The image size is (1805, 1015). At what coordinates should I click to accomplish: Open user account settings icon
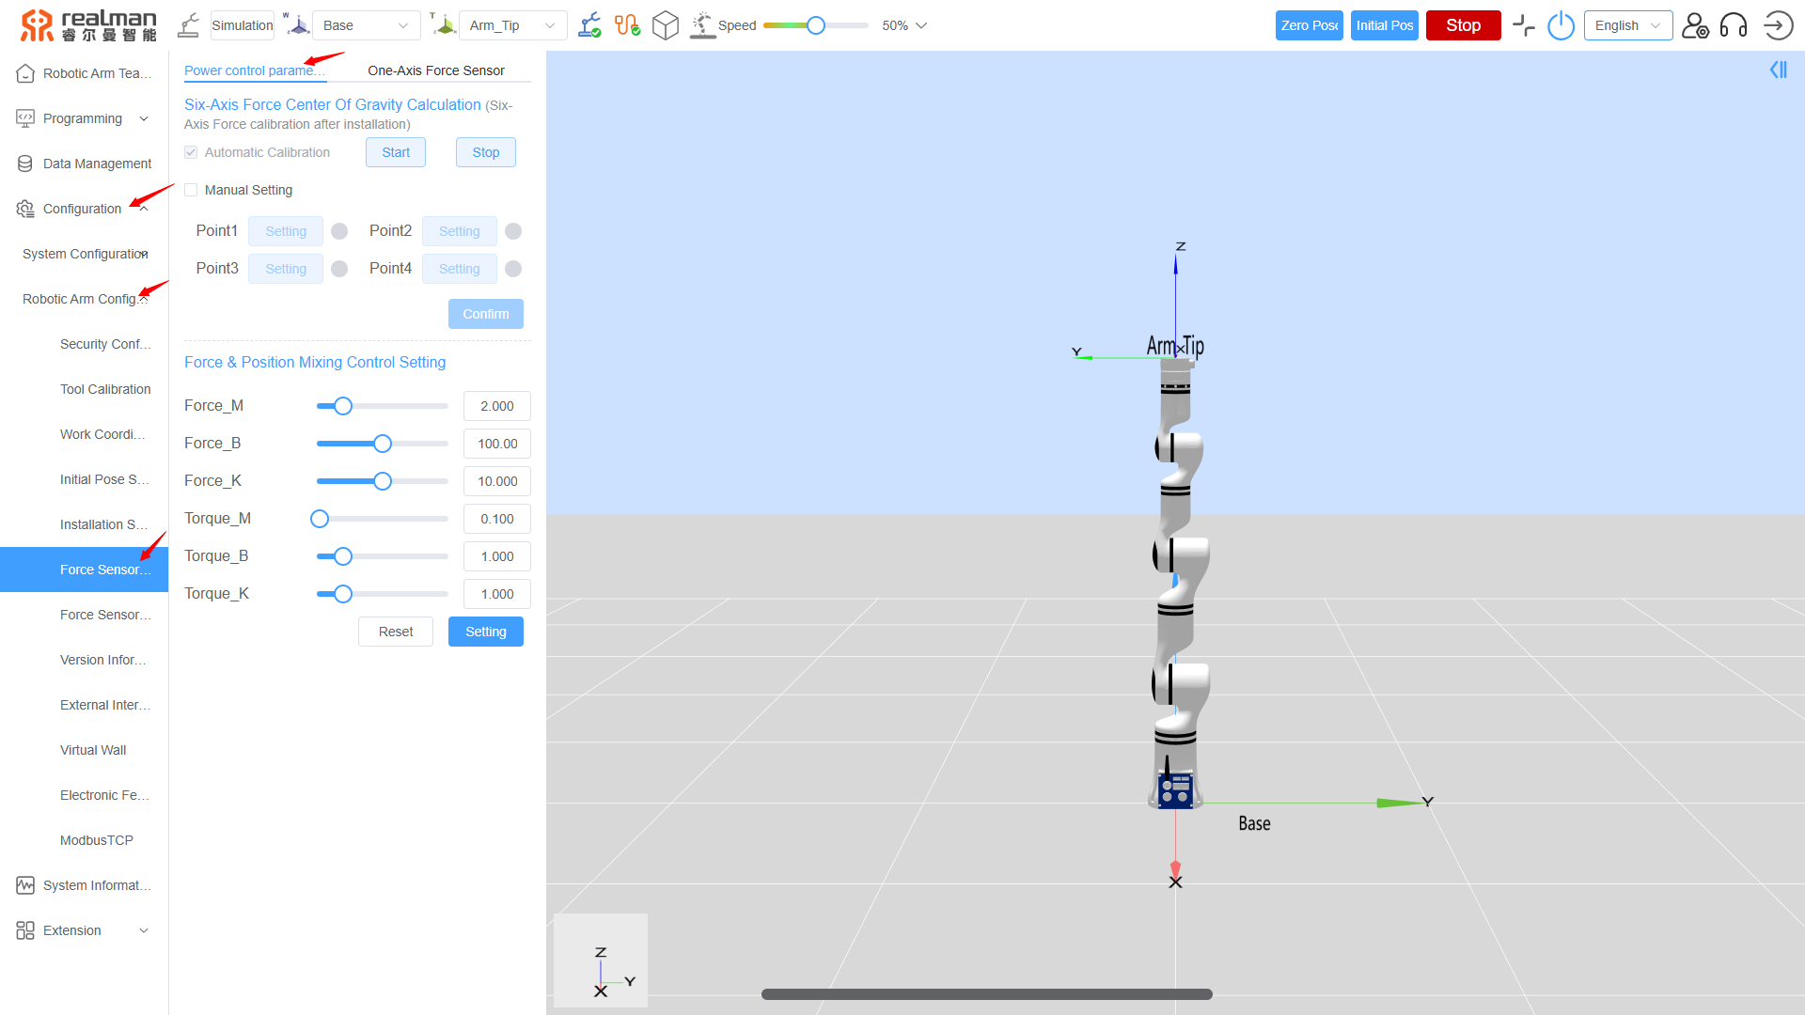tap(1695, 27)
